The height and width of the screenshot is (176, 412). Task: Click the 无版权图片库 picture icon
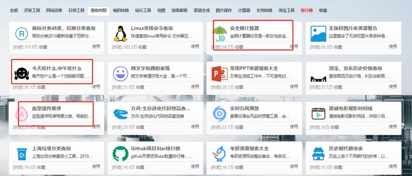coord(318,34)
